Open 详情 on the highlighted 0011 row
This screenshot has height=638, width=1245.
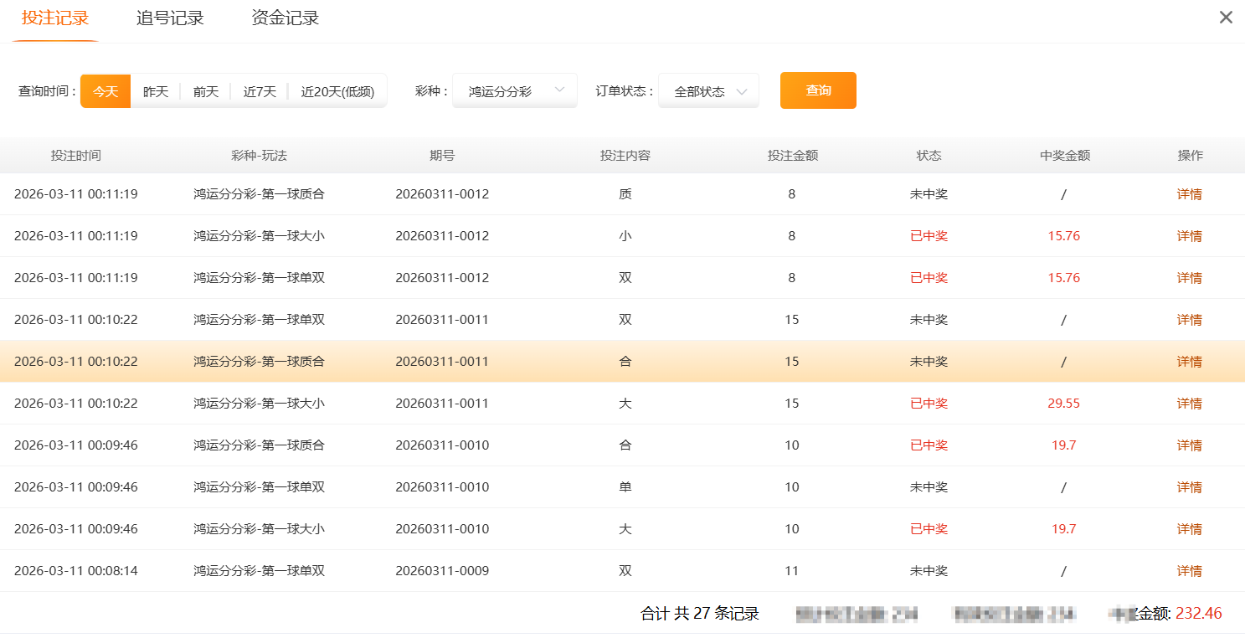pos(1189,361)
